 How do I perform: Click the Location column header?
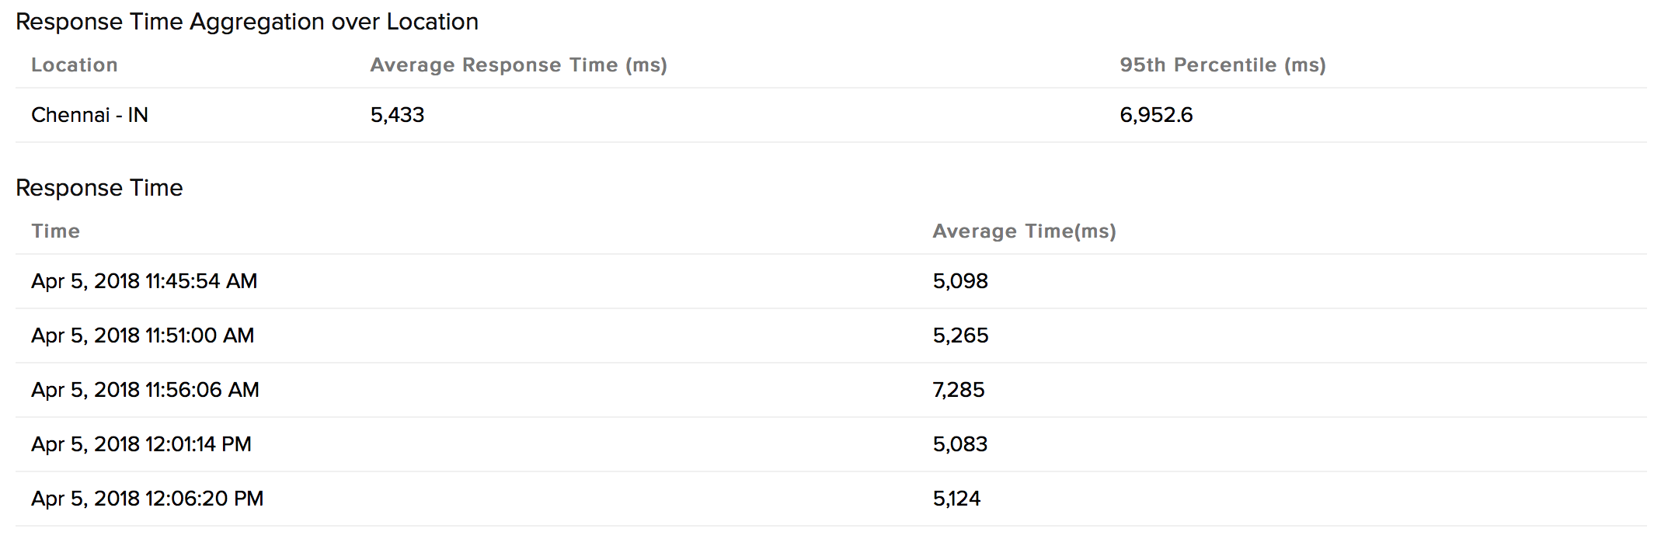(75, 65)
